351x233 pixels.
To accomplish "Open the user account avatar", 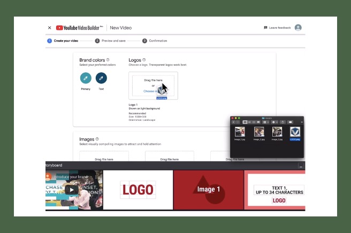I will tap(298, 27).
